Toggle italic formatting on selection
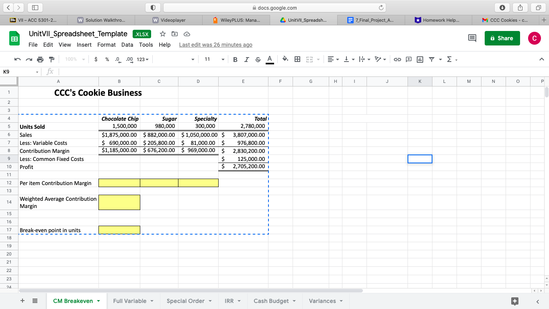The height and width of the screenshot is (309, 549). 246,59
